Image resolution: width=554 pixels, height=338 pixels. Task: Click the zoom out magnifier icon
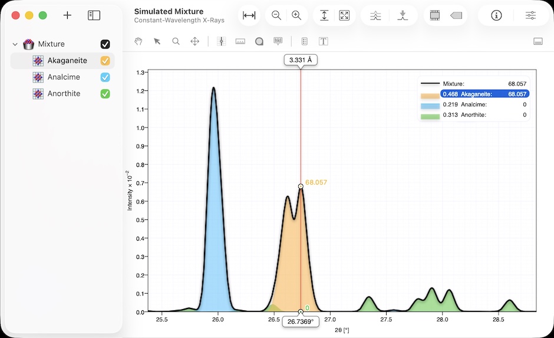click(x=276, y=16)
